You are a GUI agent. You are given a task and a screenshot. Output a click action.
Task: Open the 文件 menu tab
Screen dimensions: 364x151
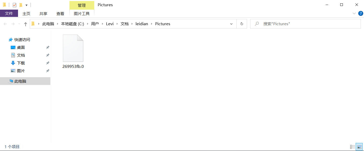coord(9,14)
